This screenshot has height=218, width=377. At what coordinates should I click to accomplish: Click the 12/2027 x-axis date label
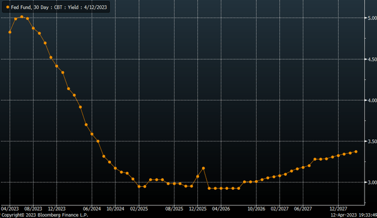click(338, 209)
